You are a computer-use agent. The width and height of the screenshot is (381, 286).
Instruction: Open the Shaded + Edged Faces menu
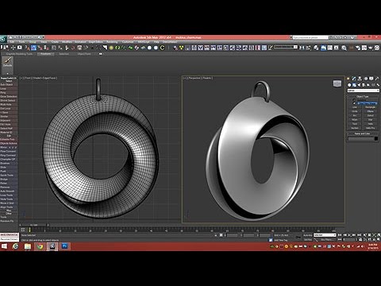[x=45, y=78]
